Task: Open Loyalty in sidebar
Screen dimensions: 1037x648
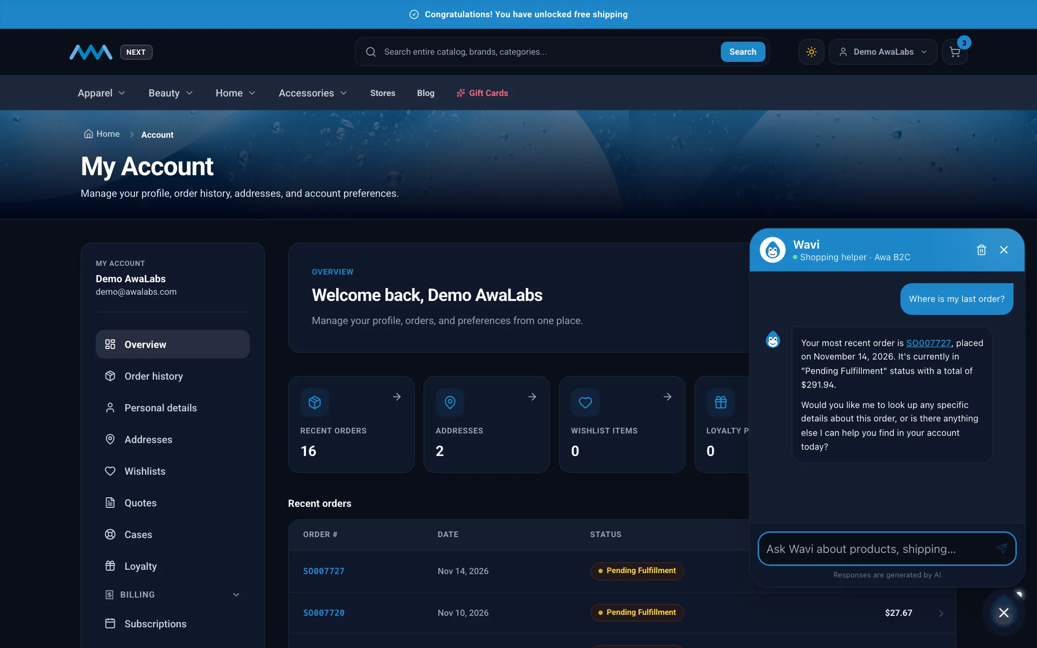Action: tap(173, 566)
